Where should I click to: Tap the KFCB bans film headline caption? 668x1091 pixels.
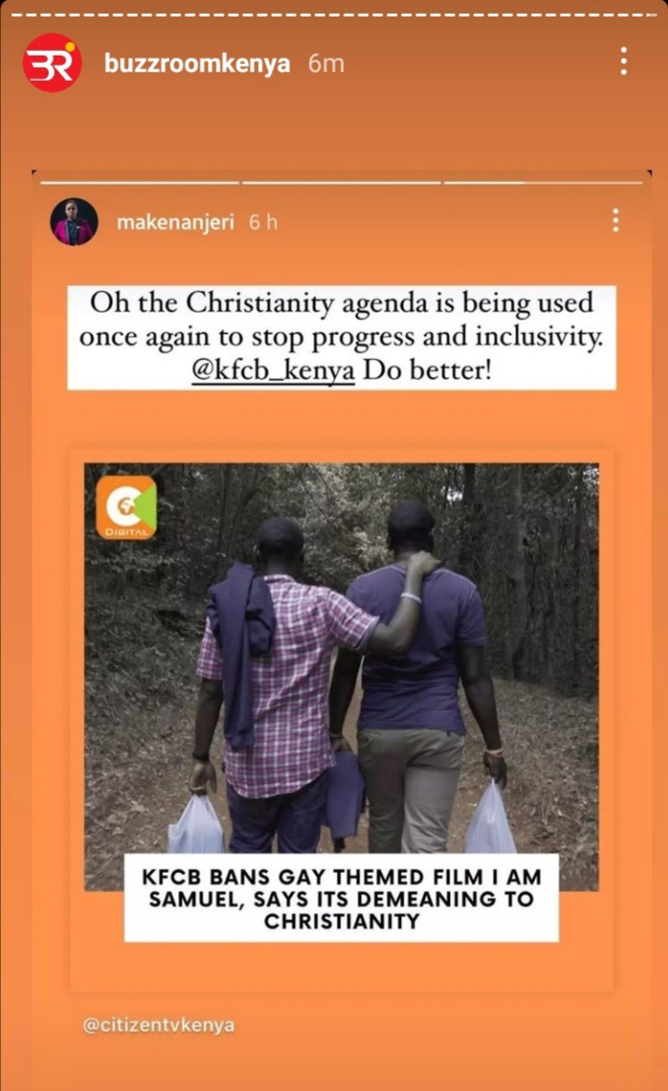click(x=341, y=898)
